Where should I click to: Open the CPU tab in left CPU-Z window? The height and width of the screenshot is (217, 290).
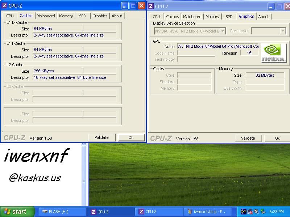click(x=10, y=16)
